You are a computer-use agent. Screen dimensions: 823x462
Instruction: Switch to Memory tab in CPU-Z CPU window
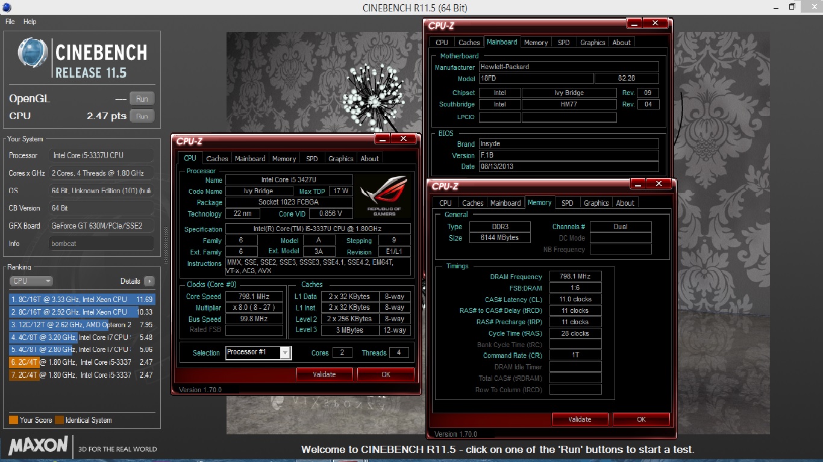pos(284,159)
